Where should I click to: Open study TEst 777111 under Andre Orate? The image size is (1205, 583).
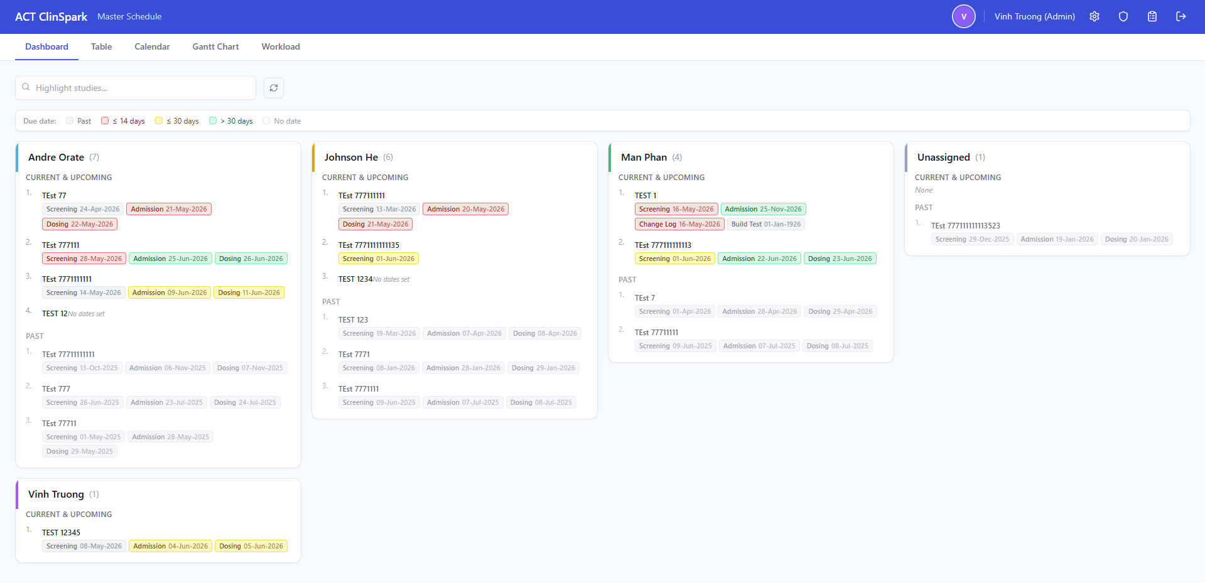click(61, 245)
